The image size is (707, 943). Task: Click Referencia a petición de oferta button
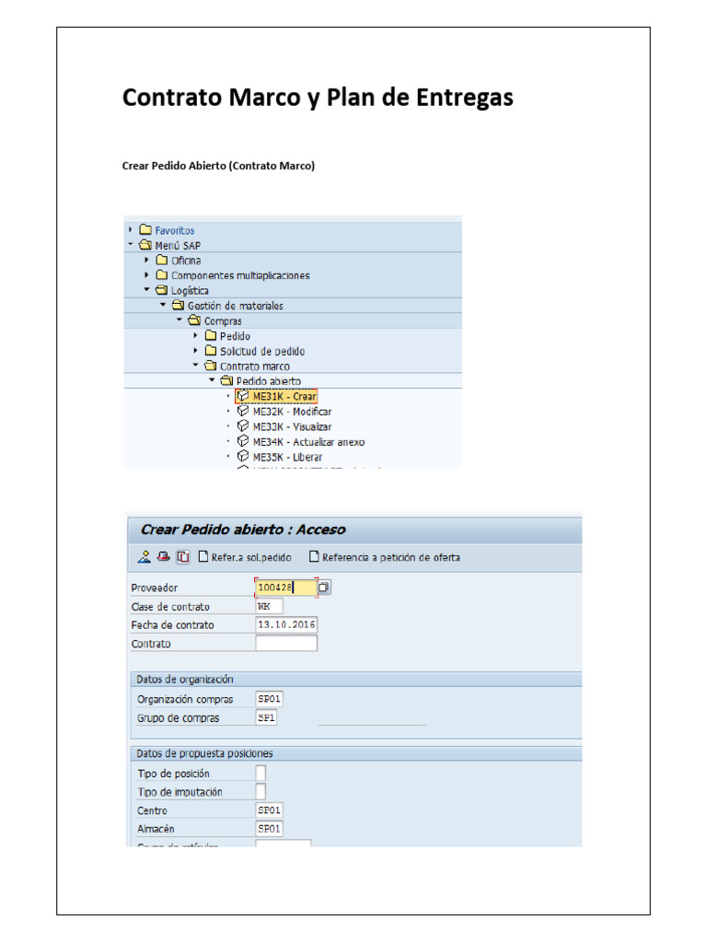pyautogui.click(x=385, y=557)
